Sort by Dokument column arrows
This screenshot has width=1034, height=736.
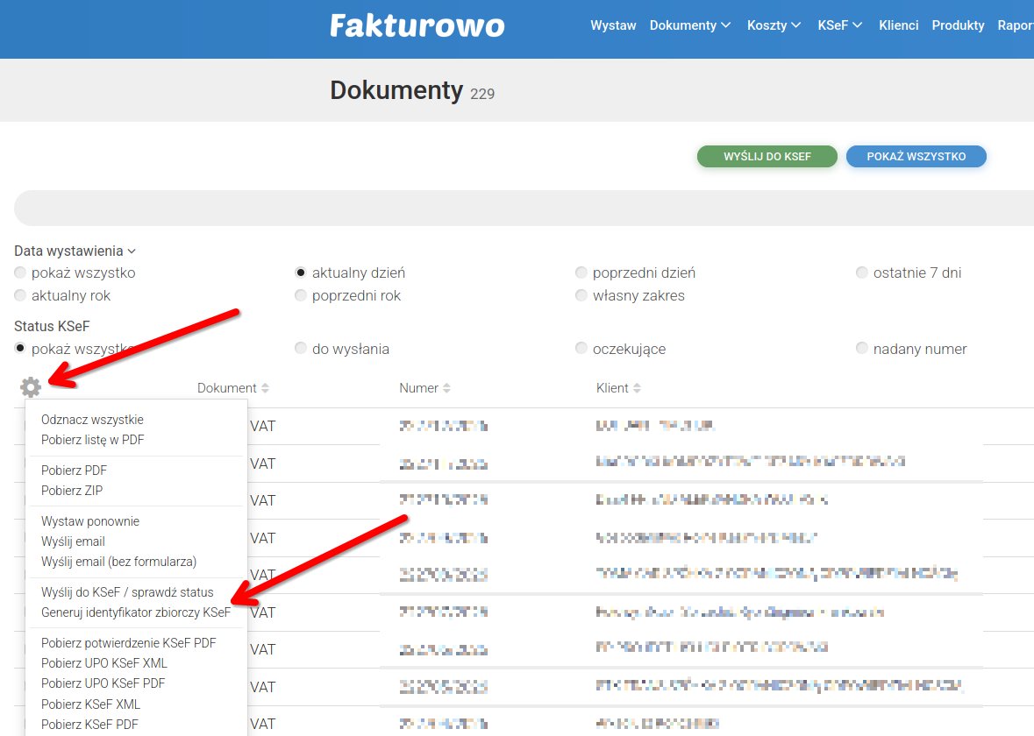(265, 388)
